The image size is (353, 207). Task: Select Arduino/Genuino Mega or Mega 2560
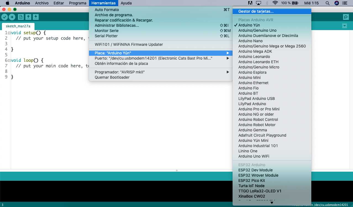pos(272,46)
